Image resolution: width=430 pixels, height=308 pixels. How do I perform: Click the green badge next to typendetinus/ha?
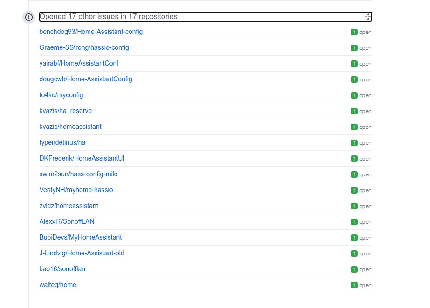[354, 143]
